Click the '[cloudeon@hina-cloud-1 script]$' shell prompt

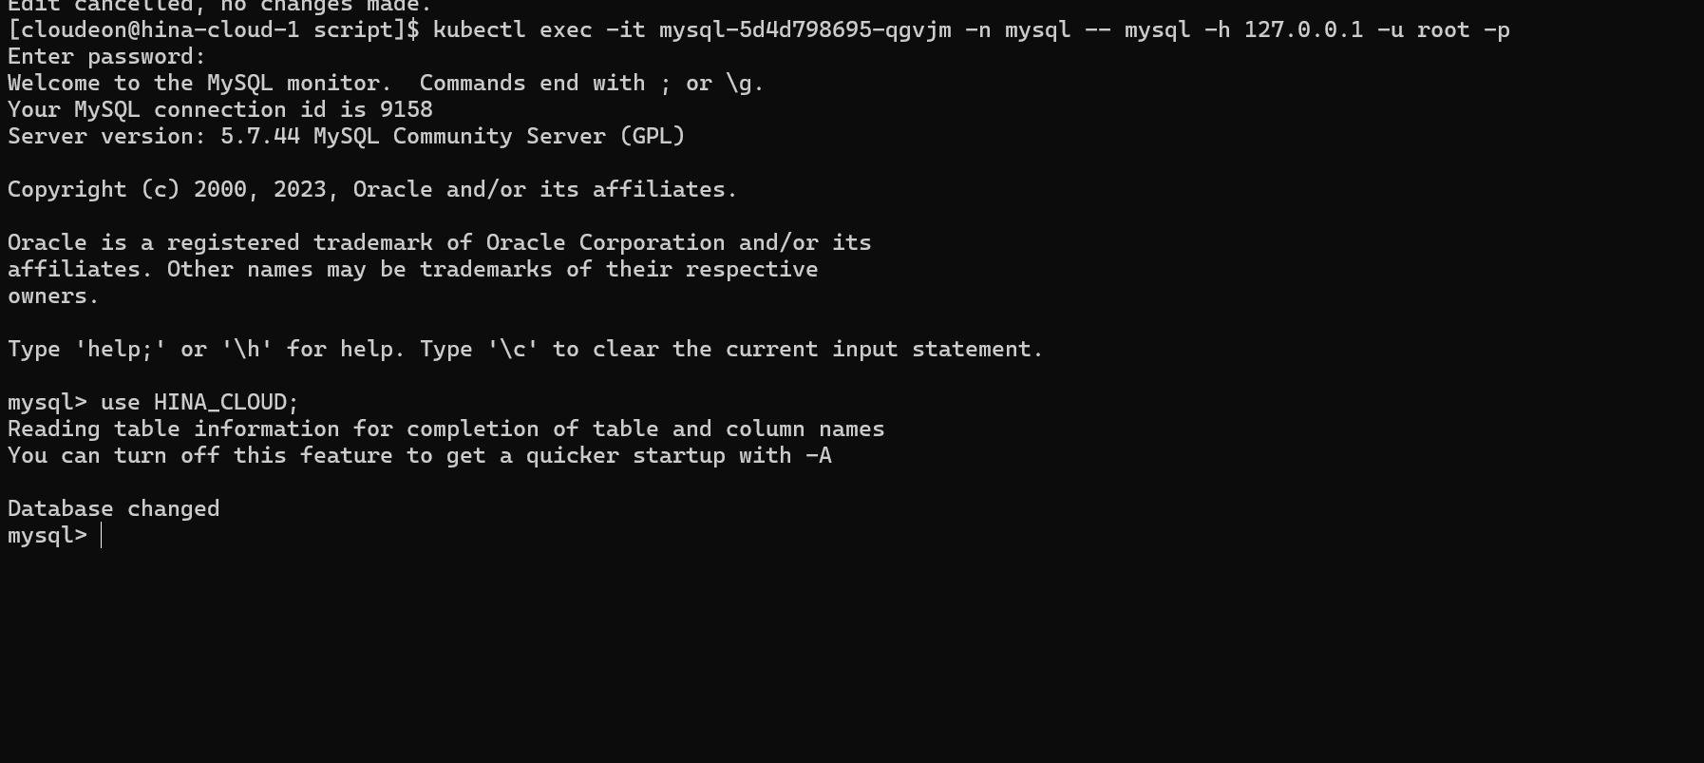213,30
